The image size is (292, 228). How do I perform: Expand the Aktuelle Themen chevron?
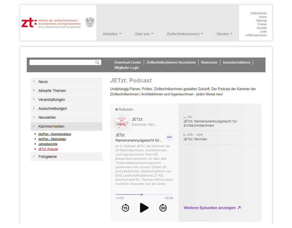[34, 90]
